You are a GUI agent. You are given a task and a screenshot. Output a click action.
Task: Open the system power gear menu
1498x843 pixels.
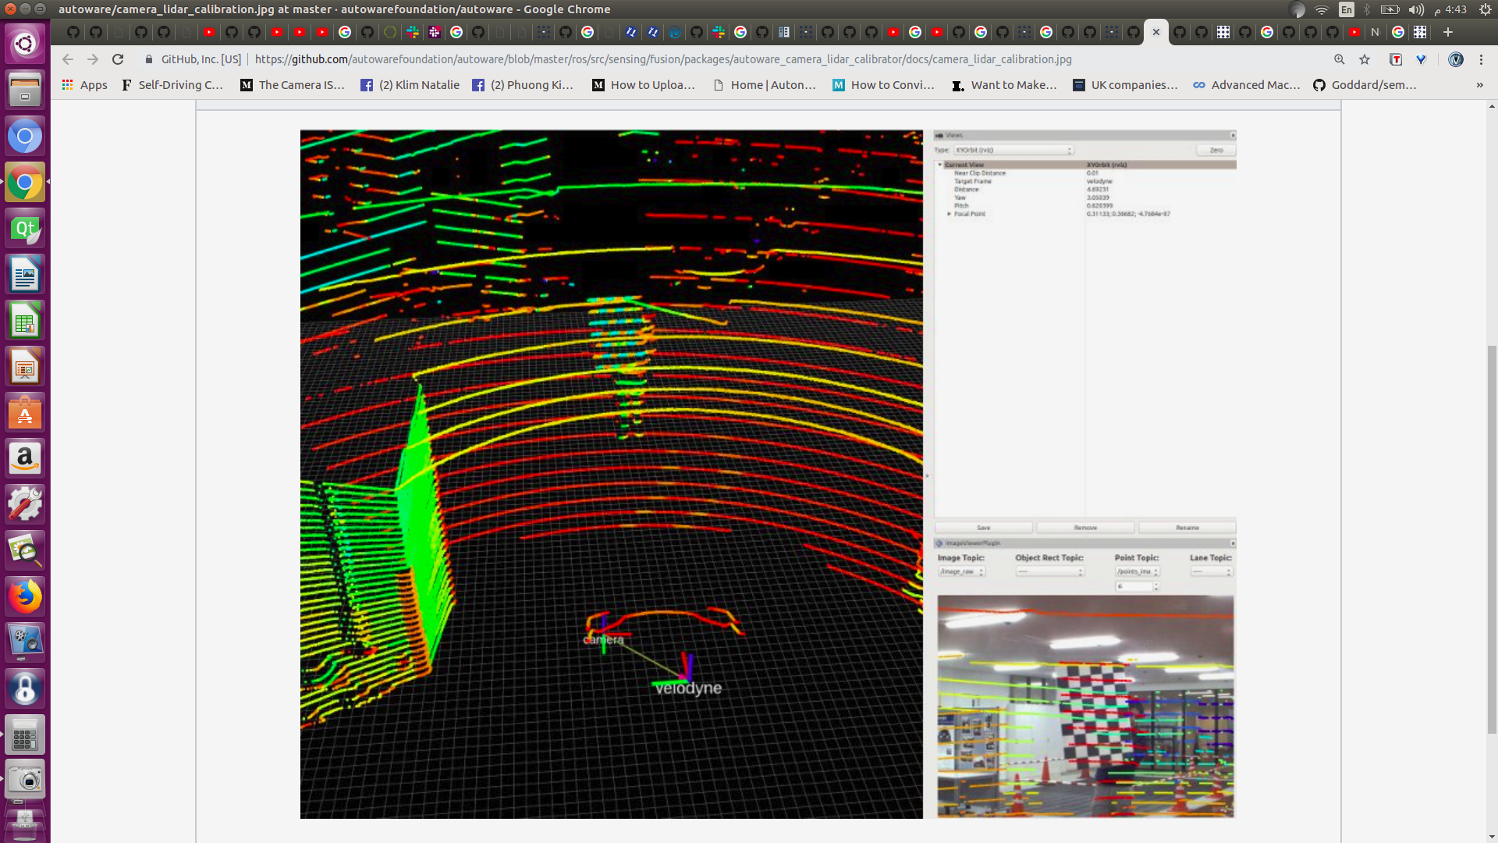(1486, 9)
